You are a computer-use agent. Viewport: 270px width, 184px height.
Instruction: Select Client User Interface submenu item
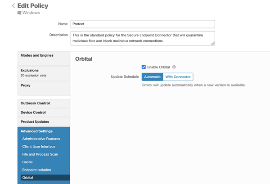pyautogui.click(x=39, y=147)
